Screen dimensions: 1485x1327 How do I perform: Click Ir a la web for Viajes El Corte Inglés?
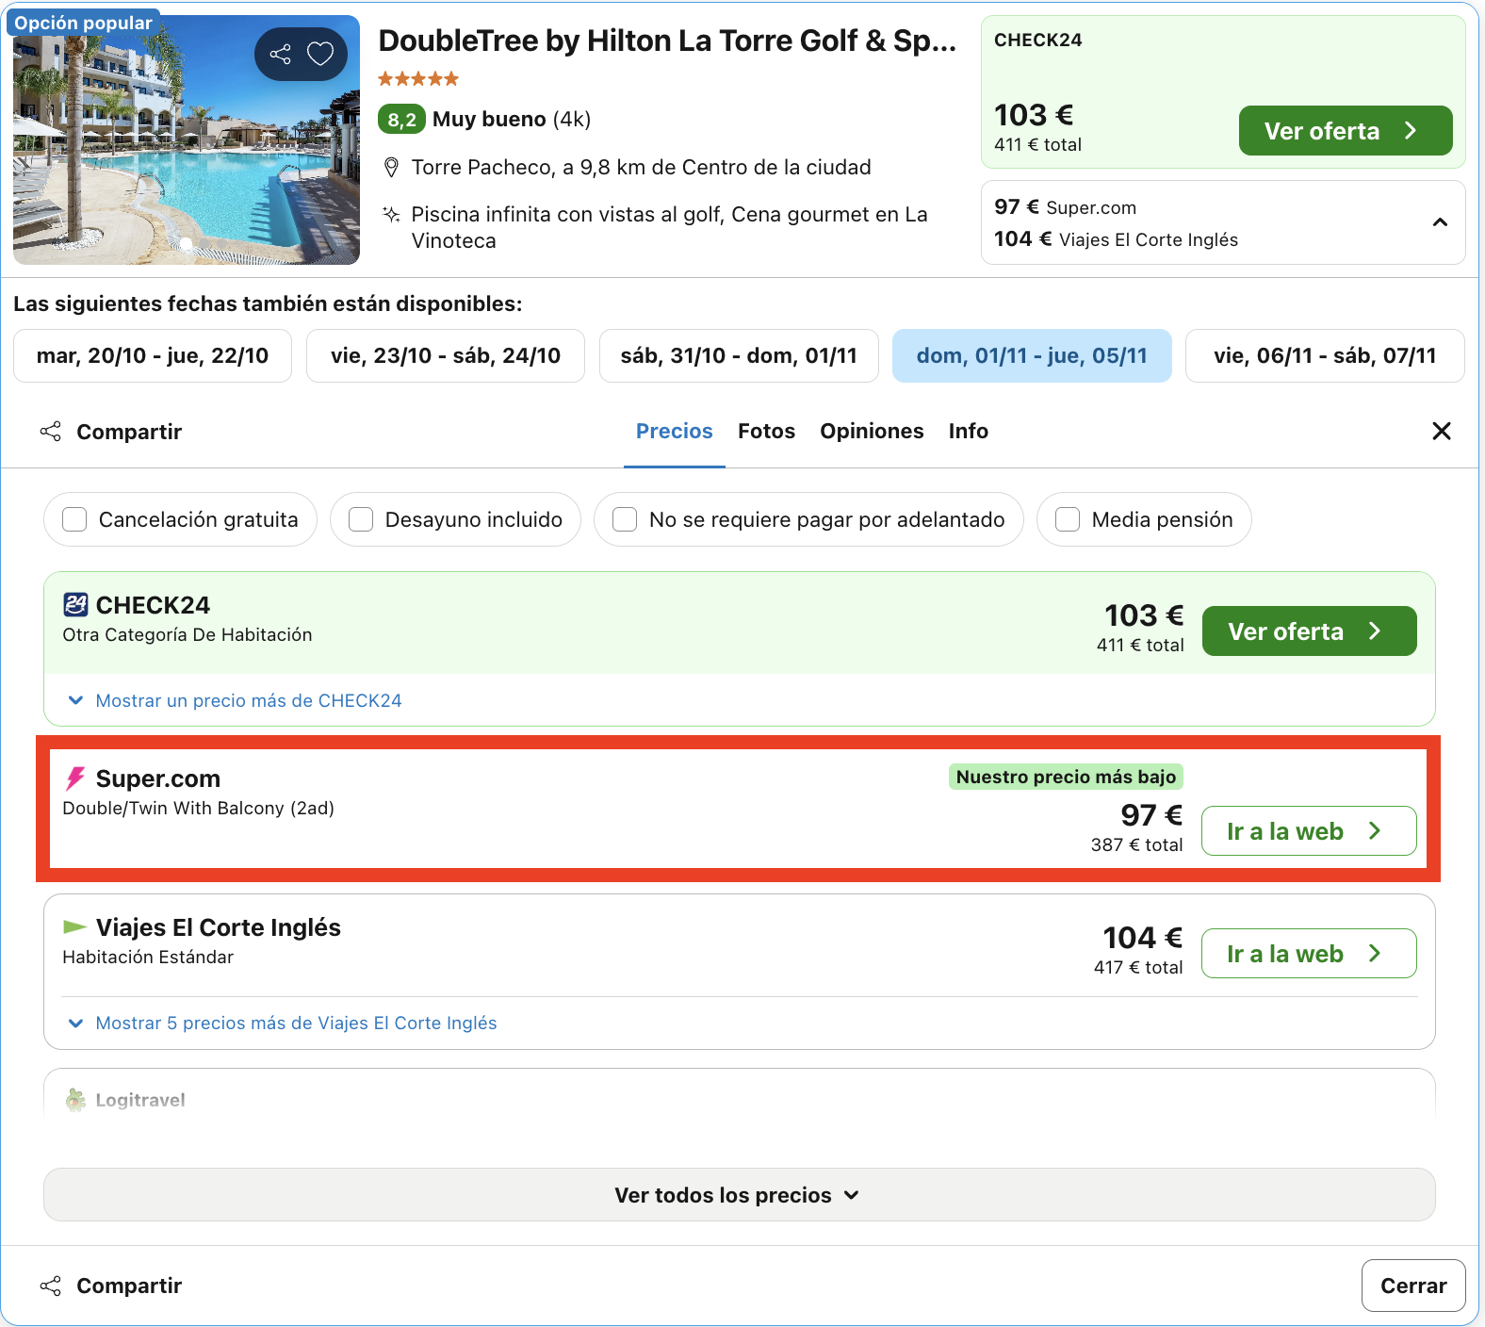(1309, 954)
